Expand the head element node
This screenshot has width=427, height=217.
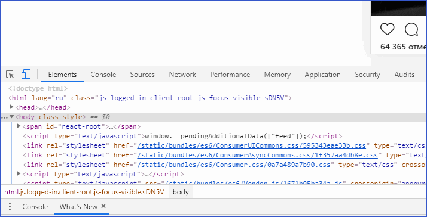(x=12, y=107)
